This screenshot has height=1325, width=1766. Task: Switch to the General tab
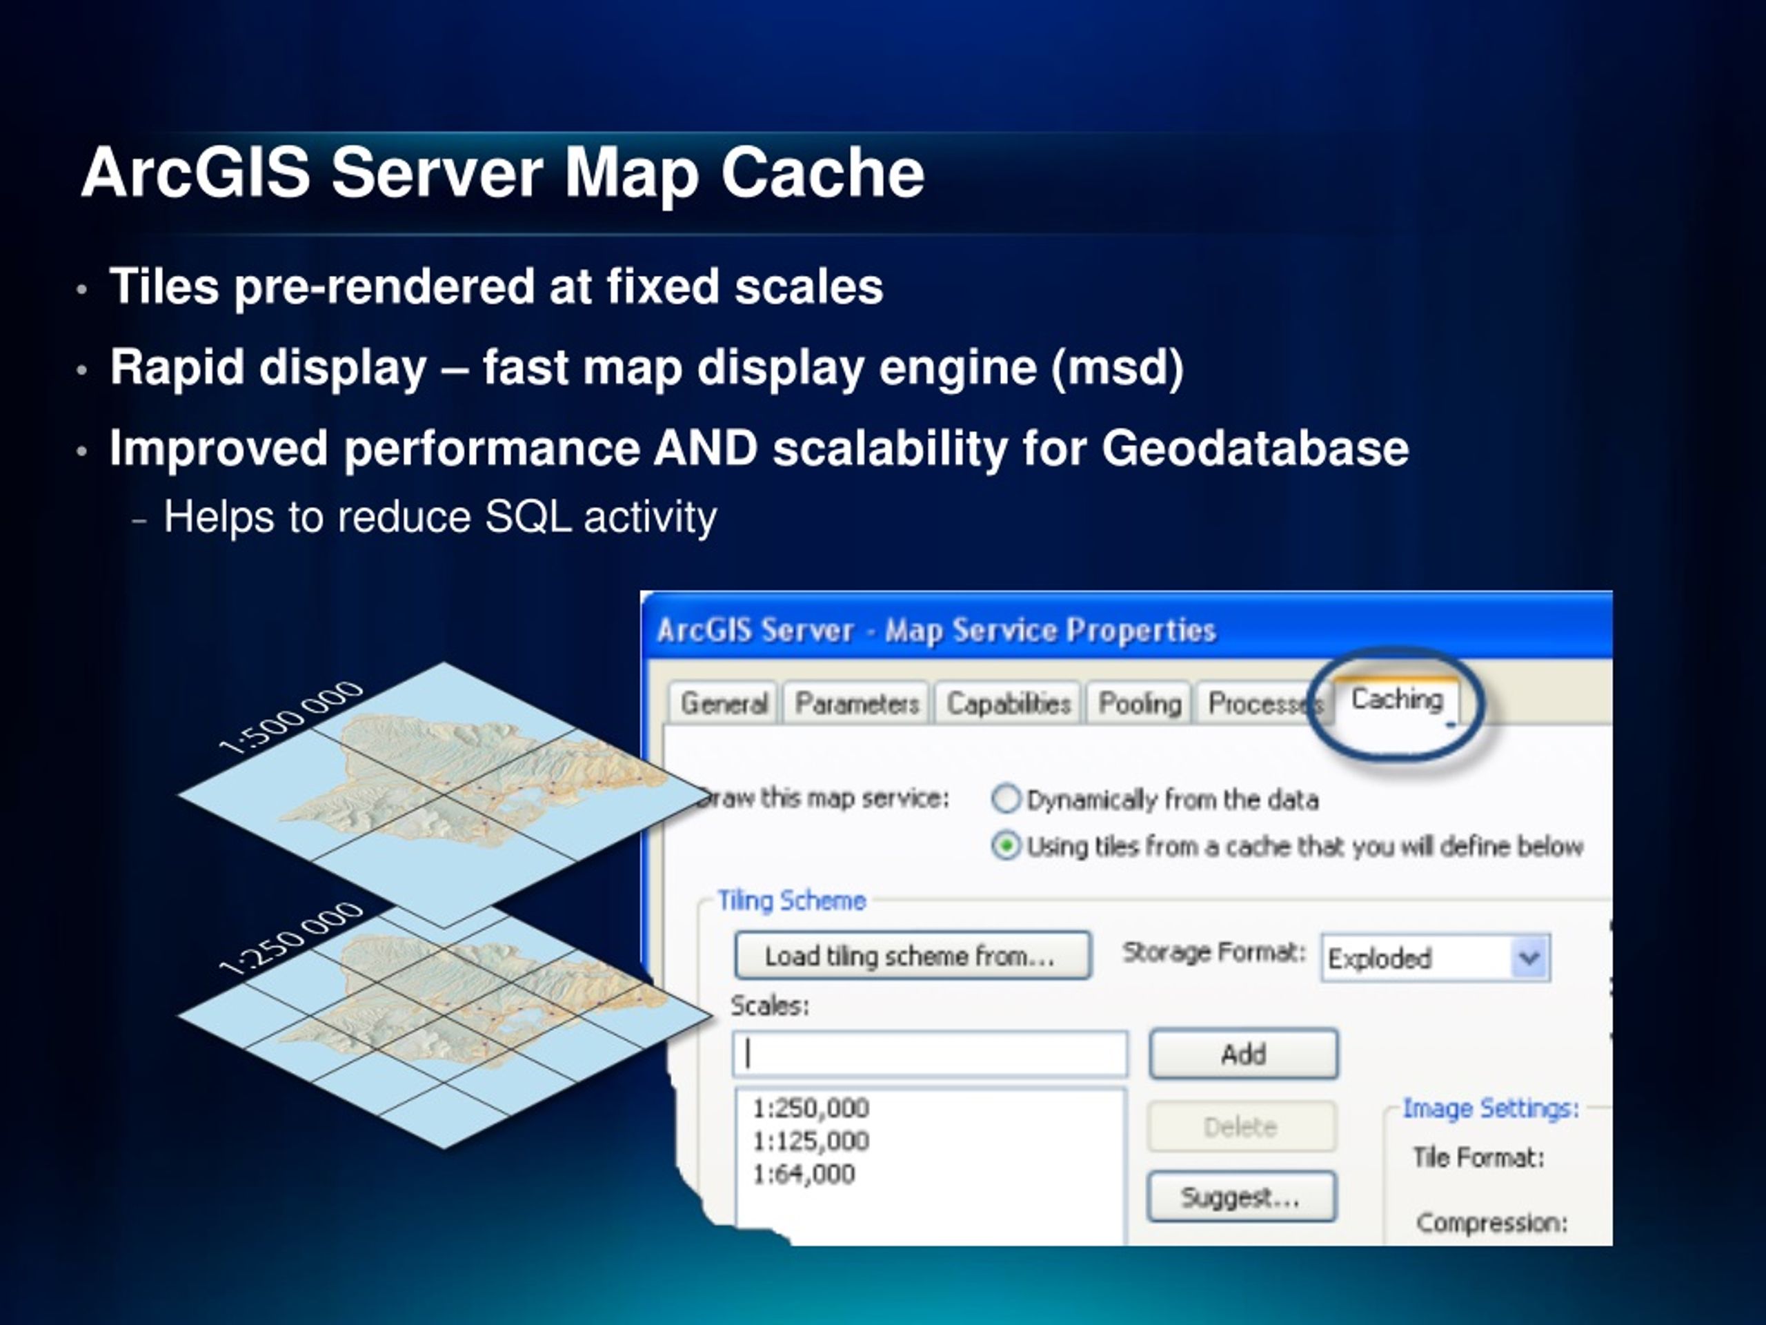click(x=724, y=704)
